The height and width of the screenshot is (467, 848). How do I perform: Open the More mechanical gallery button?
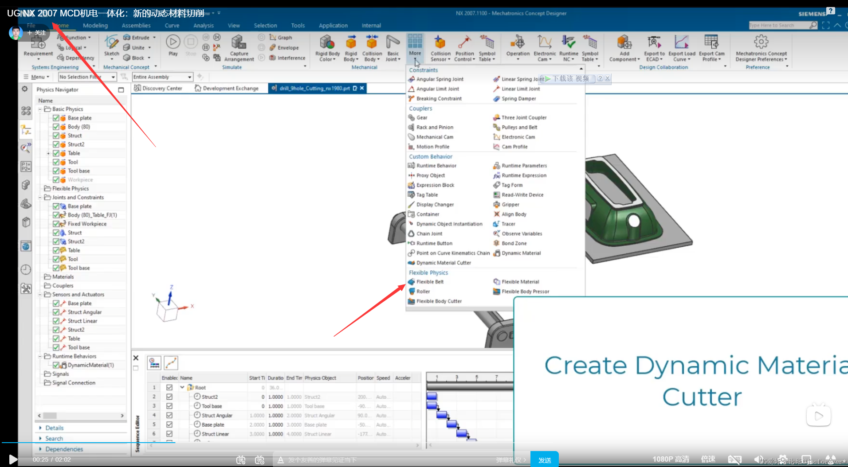(415, 48)
